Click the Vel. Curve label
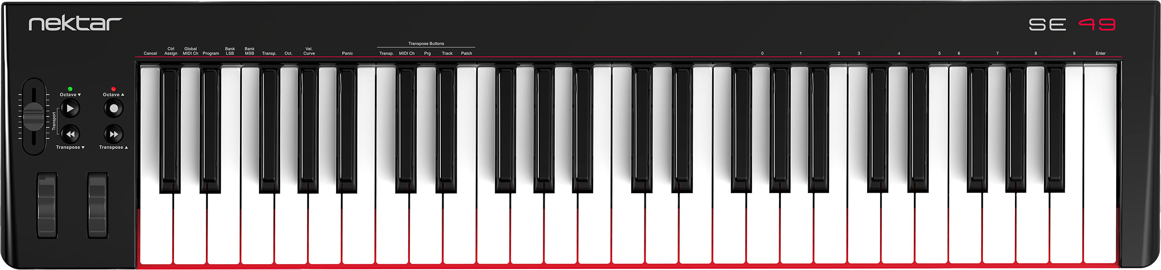 coord(309,51)
